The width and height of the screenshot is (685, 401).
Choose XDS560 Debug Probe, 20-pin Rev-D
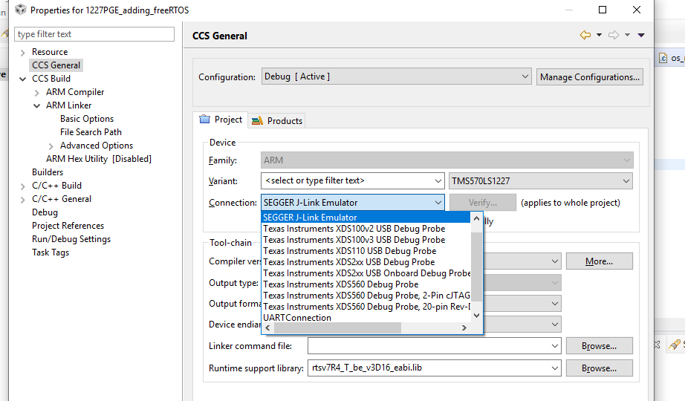coord(366,307)
